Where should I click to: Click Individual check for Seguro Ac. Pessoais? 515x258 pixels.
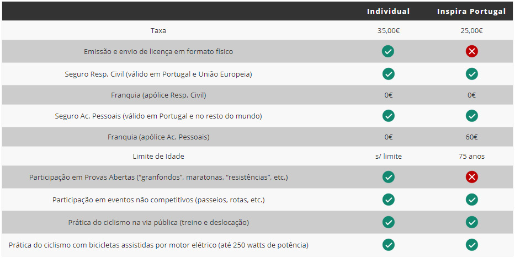[x=388, y=116]
